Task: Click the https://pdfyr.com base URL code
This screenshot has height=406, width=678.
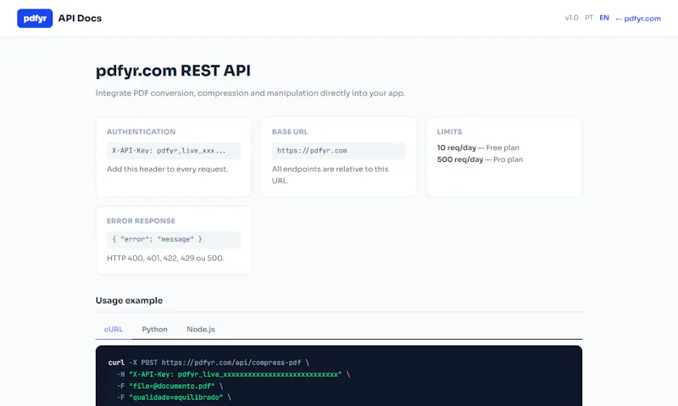Action: tap(338, 151)
